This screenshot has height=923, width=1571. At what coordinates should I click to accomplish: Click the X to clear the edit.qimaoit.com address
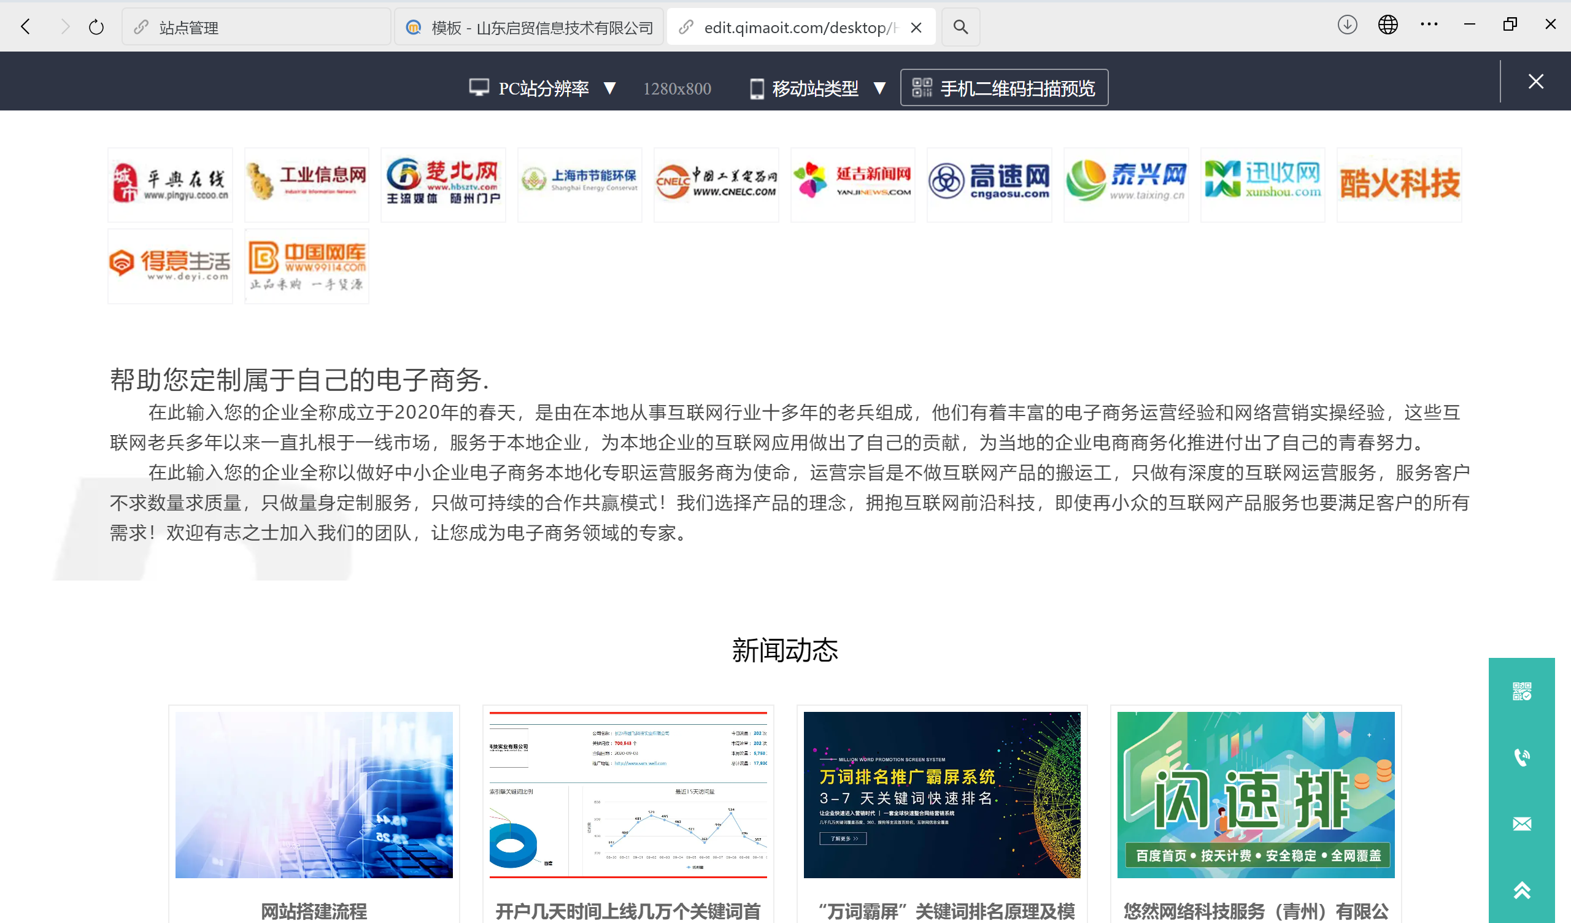pyautogui.click(x=916, y=27)
